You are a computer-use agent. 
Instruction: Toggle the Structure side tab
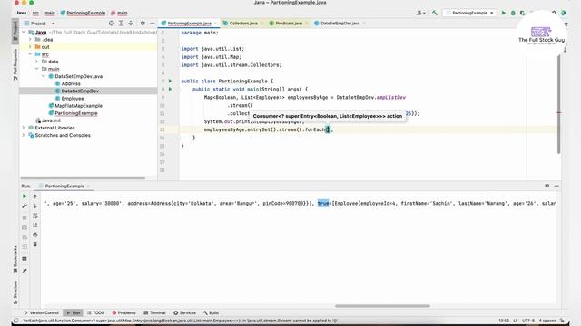[x=15, y=292]
